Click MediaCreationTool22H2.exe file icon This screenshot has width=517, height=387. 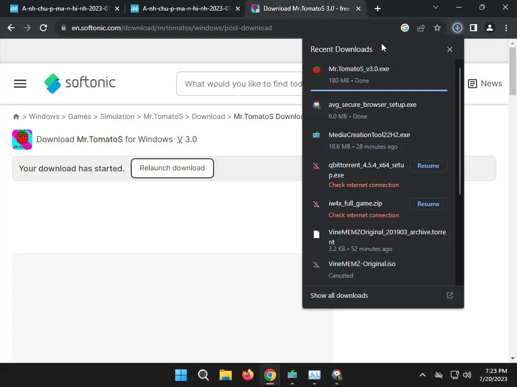pyautogui.click(x=317, y=135)
